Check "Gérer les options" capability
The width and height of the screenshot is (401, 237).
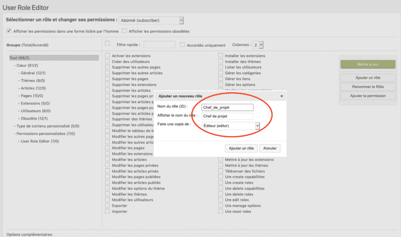[x=220, y=84]
